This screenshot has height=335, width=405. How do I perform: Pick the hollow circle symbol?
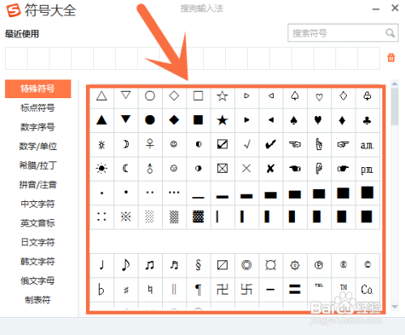click(x=150, y=96)
